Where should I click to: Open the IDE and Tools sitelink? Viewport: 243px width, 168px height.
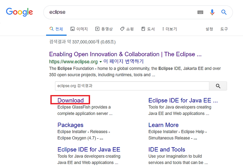(167, 149)
